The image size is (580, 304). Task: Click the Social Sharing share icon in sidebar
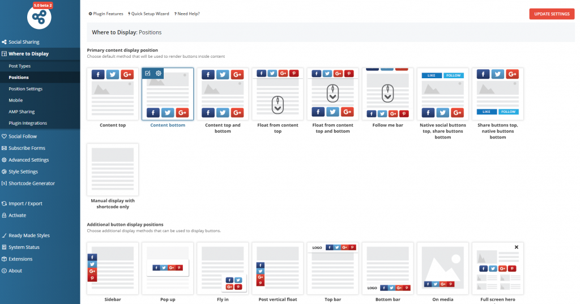(x=5, y=42)
